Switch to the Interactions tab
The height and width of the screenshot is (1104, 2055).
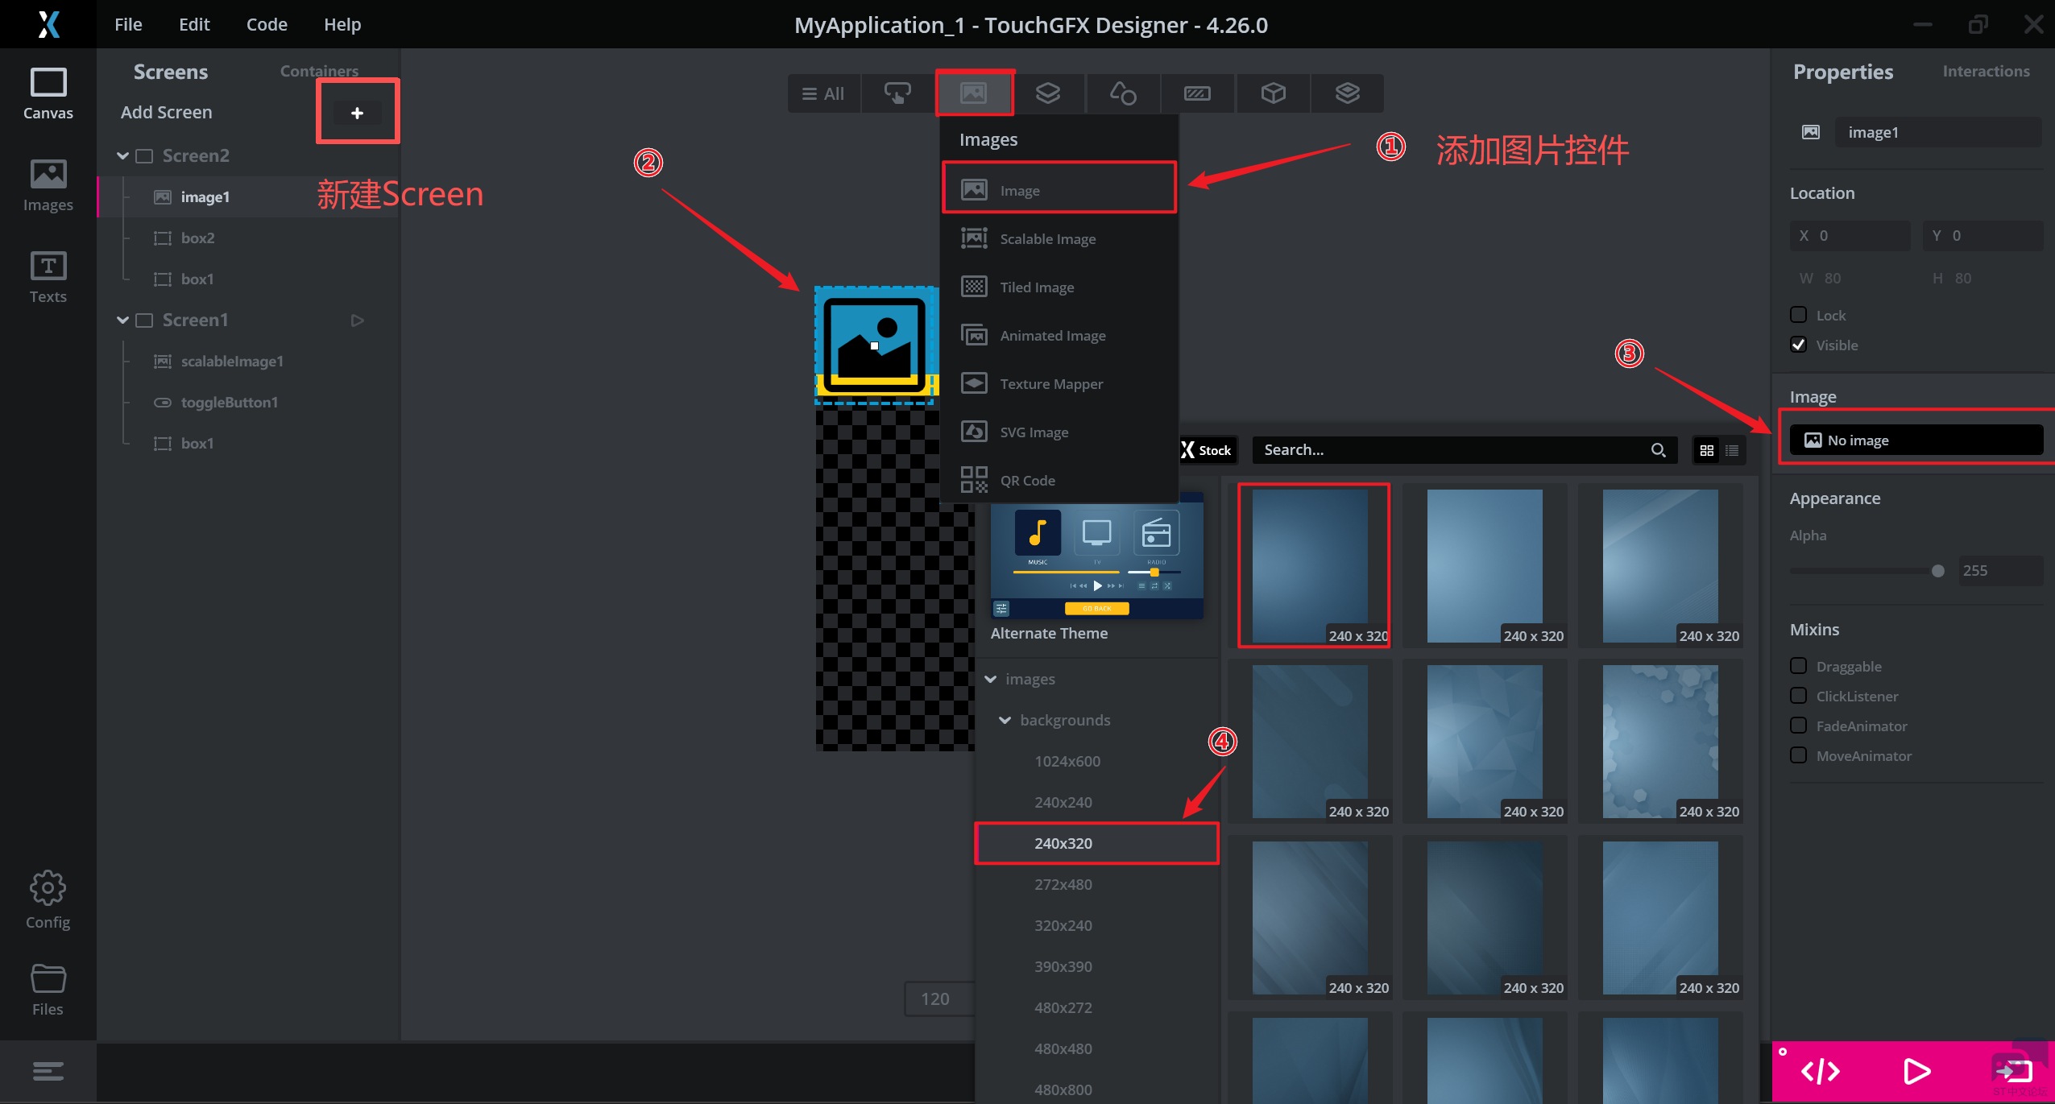[1985, 71]
